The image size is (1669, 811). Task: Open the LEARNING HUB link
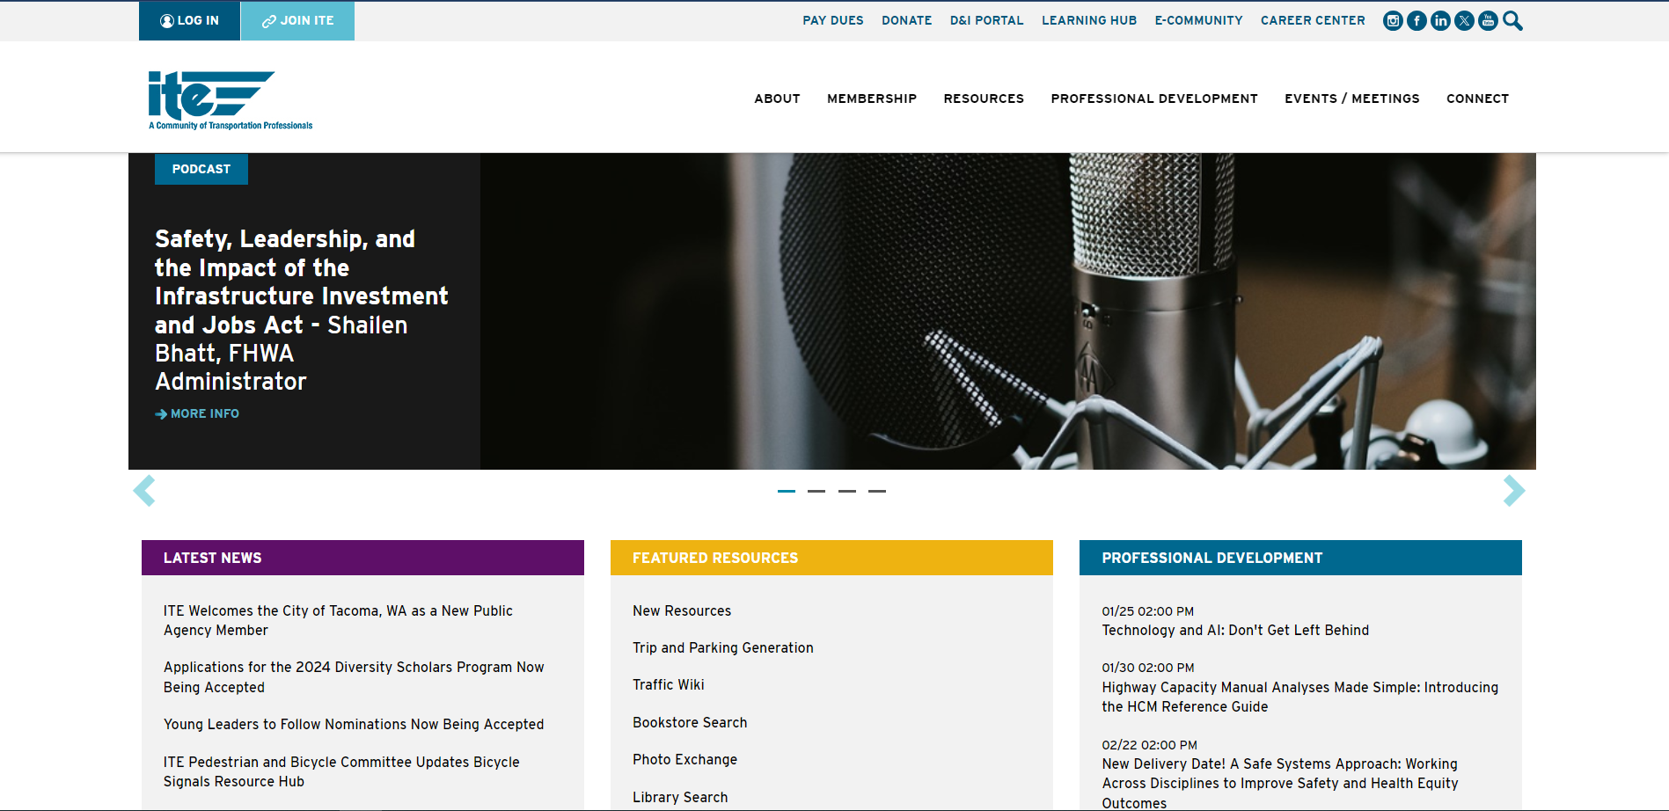click(1089, 20)
